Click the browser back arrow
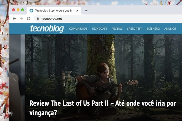 point(14,18)
